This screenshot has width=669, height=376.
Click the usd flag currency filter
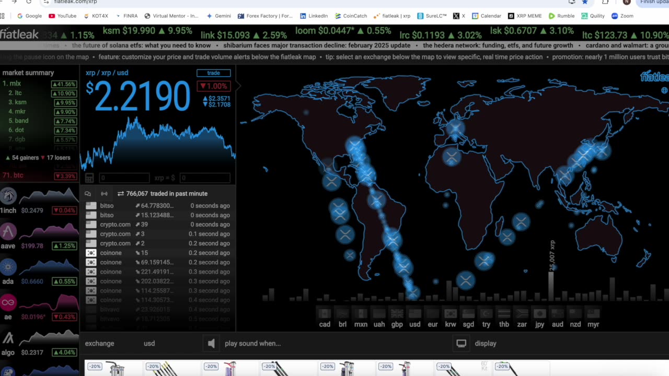click(415, 314)
